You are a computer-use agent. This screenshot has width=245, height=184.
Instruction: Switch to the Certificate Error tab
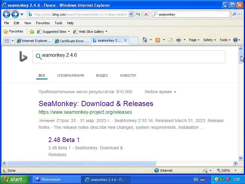[72, 41]
